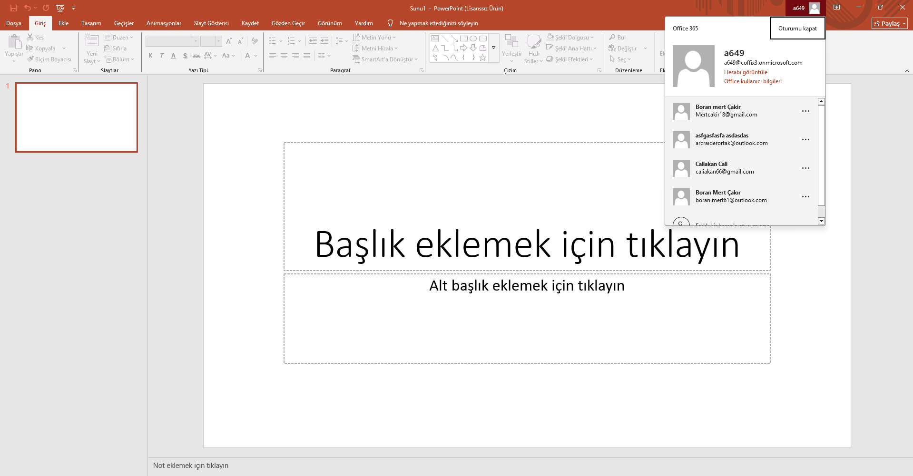Click Sıfırla to reset the slide
This screenshot has height=476, width=913.
pyautogui.click(x=115, y=49)
